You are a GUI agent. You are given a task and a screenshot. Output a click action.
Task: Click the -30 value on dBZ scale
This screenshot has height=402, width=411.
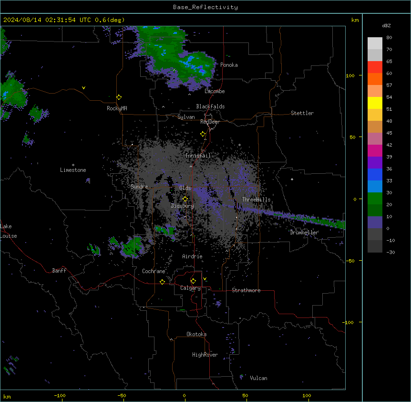coord(390,252)
